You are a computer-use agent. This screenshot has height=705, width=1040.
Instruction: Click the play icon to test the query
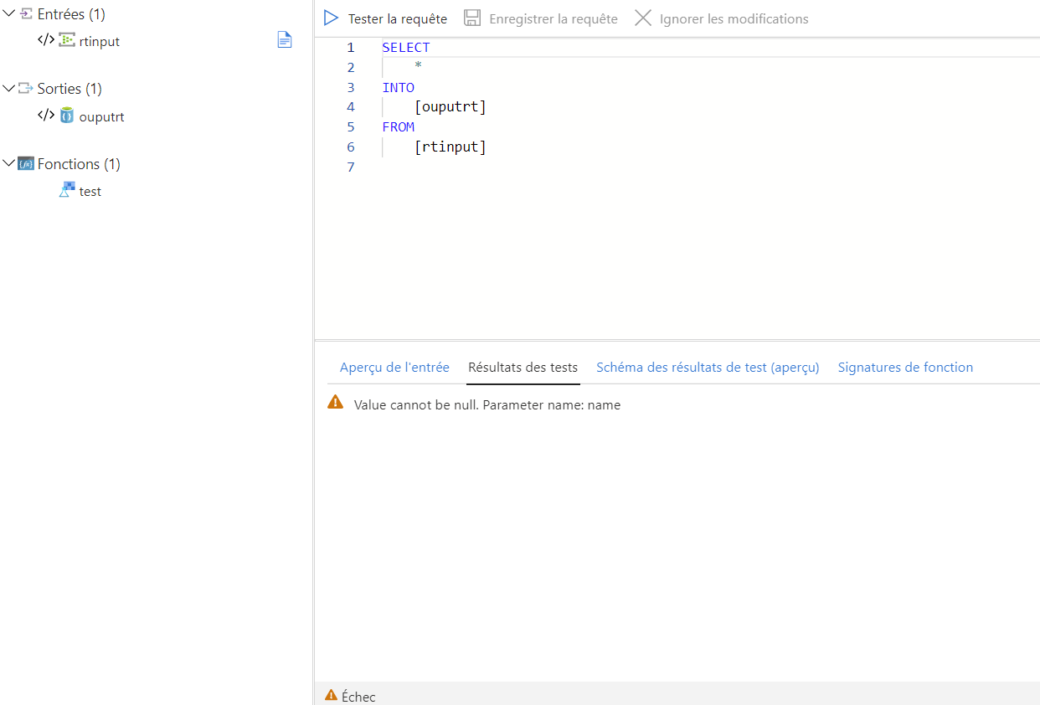pyautogui.click(x=331, y=17)
